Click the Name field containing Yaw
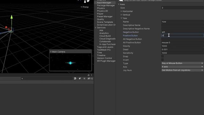The width and height of the screenshot is (204, 115). [x=183, y=22]
